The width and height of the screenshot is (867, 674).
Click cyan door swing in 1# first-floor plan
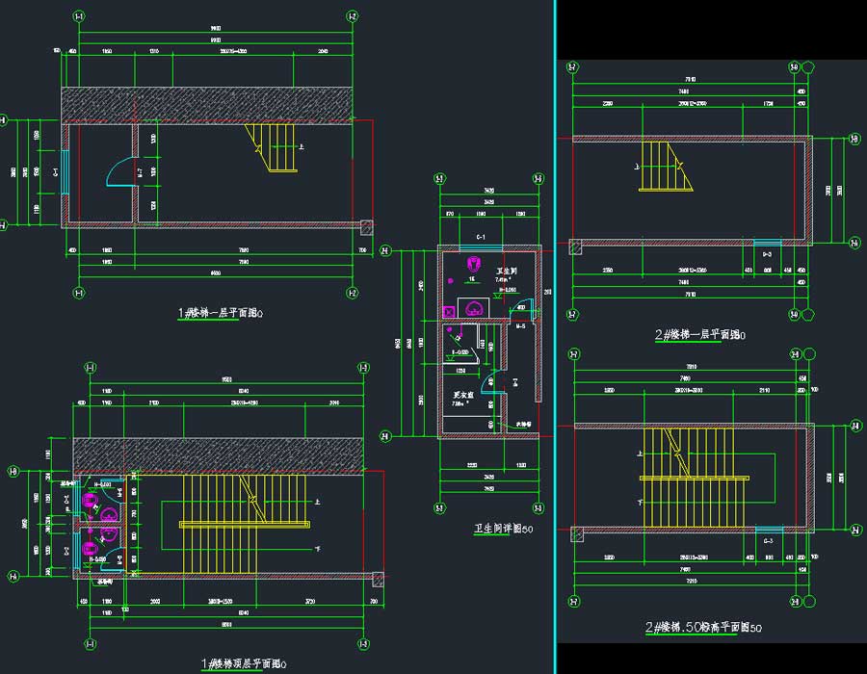click(x=121, y=171)
